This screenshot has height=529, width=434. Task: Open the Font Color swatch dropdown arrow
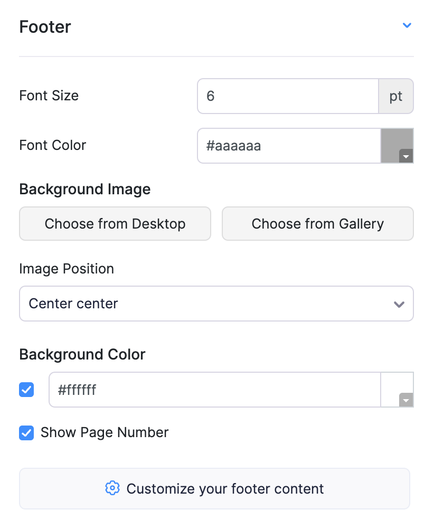(405, 156)
